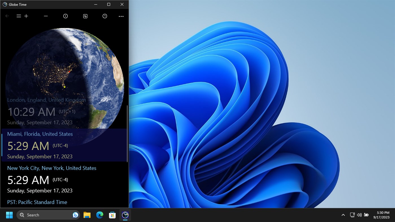Open Microsoft Store from the taskbar
This screenshot has height=222, width=395.
point(112,215)
